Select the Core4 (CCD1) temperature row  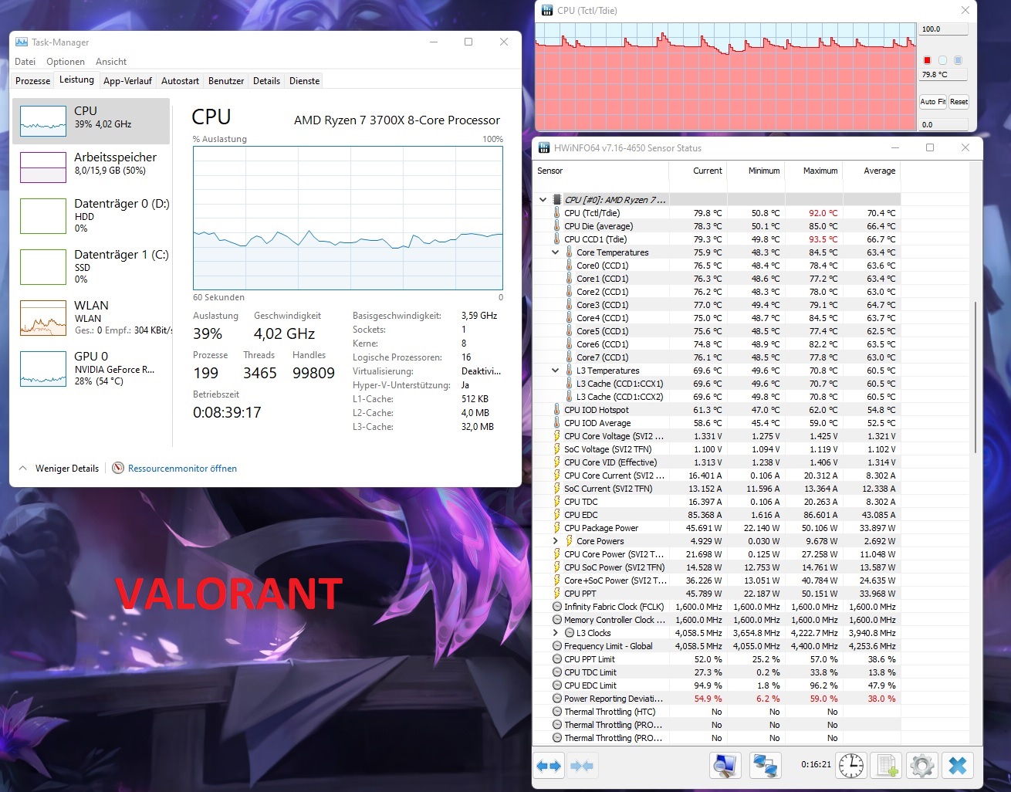(x=716, y=318)
